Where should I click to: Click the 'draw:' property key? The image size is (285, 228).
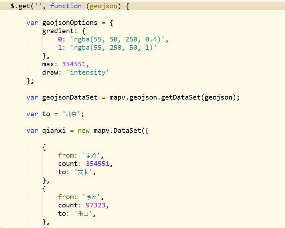click(x=52, y=73)
